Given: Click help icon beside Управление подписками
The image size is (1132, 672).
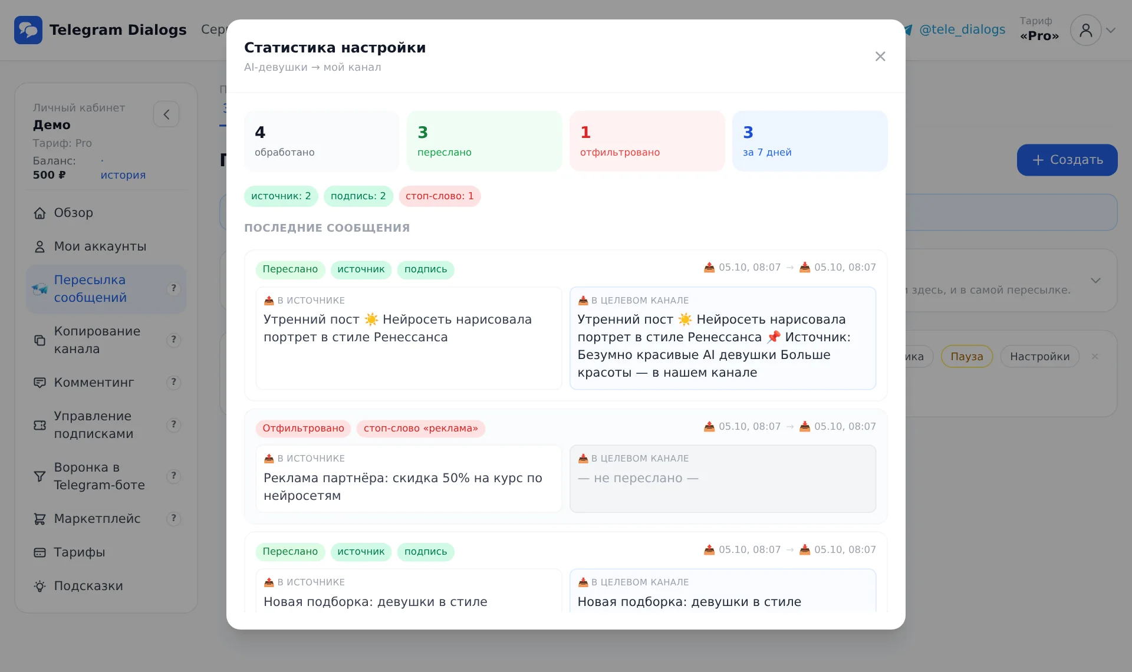Looking at the screenshot, I should [x=173, y=424].
